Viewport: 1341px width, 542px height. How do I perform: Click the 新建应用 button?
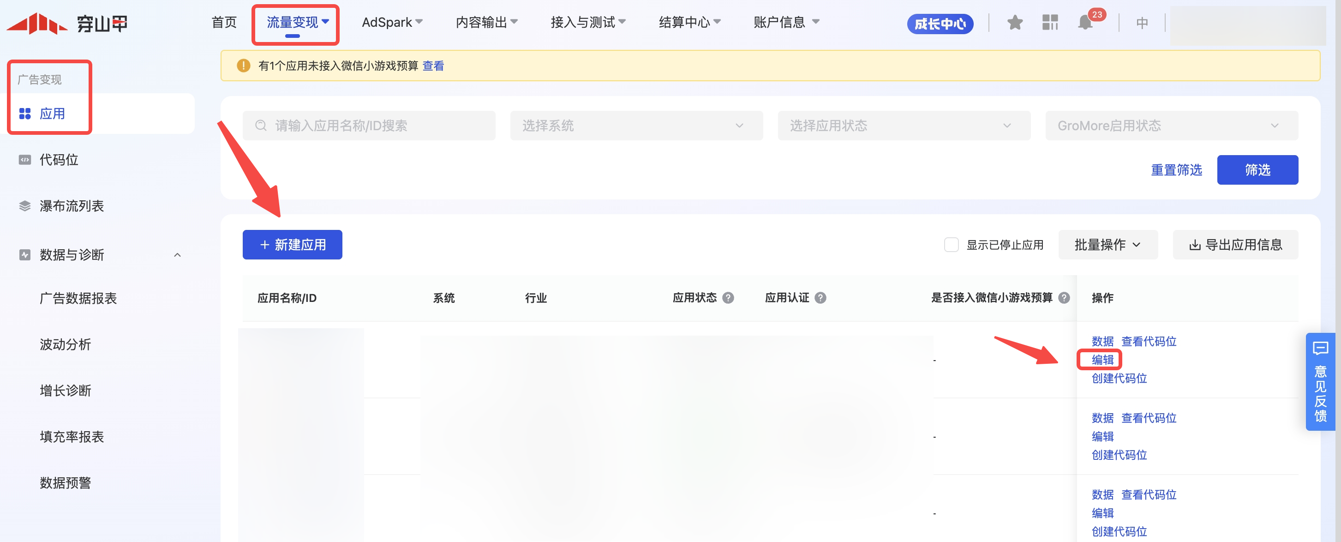coord(292,245)
